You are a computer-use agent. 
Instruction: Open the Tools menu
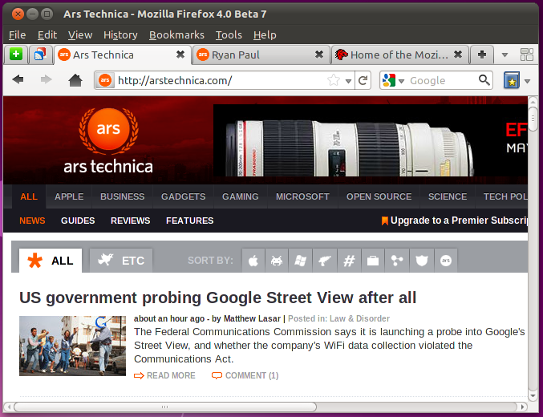[229, 34]
